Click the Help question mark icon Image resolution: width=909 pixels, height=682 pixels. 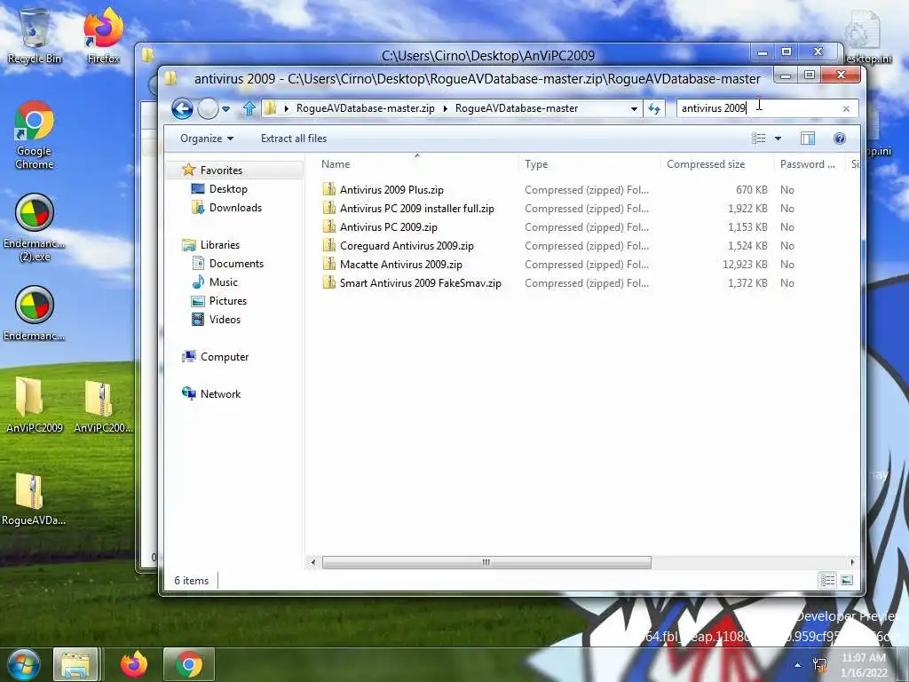coord(840,138)
